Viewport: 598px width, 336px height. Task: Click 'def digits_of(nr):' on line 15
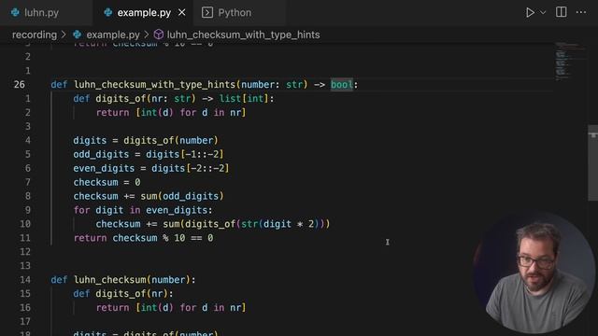[x=123, y=294]
